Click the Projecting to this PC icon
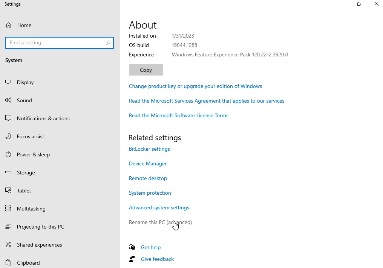The height and width of the screenshot is (268, 383). click(x=8, y=226)
